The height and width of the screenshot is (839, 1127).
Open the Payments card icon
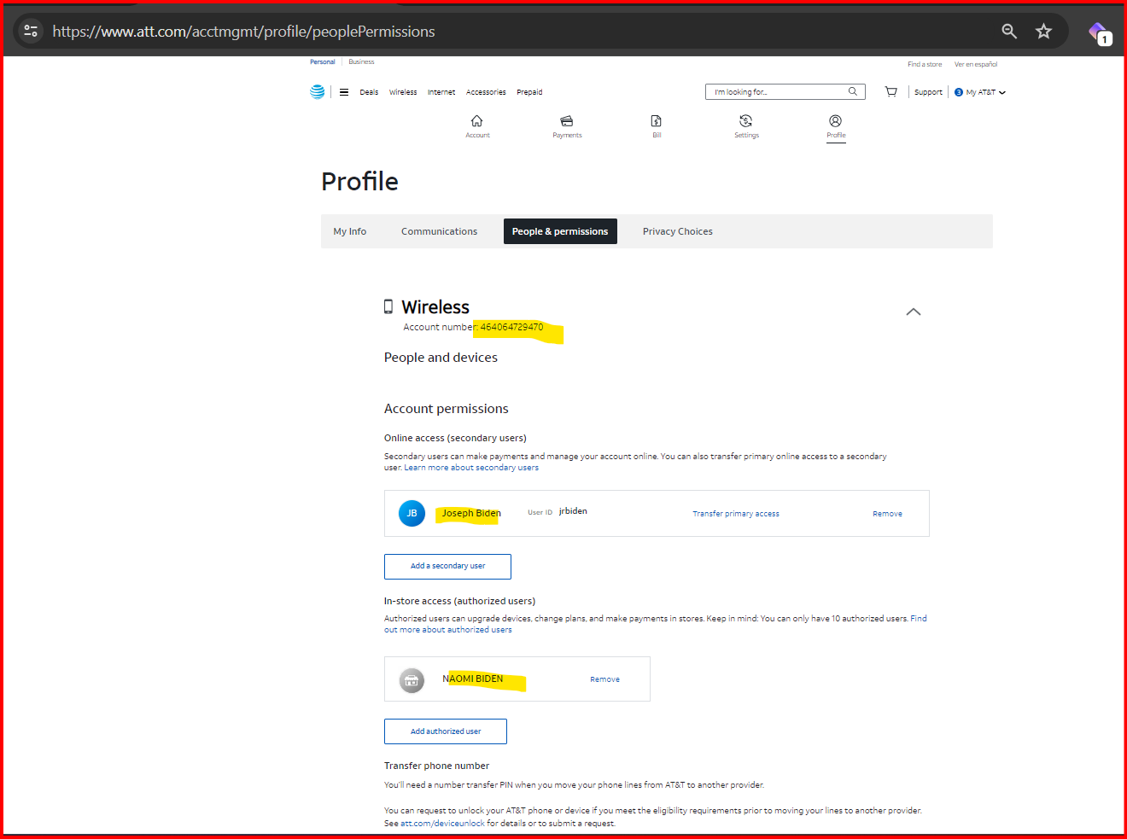(567, 121)
